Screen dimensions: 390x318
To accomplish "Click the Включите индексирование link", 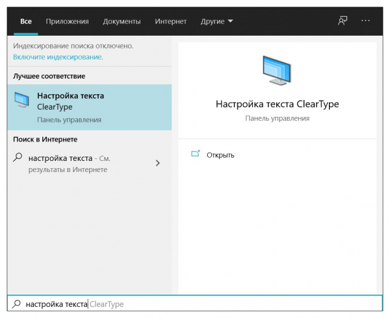I will click(x=58, y=57).
